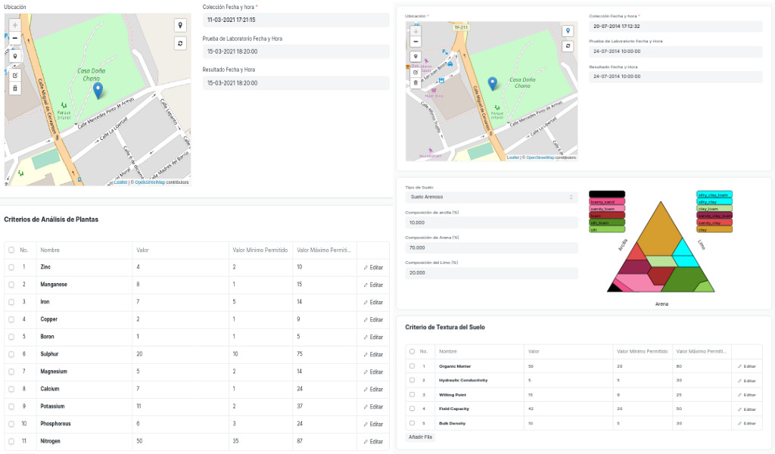Screen dimensions: 775x454
Task: Click the trash delete icon on left map
Action: pos(14,89)
